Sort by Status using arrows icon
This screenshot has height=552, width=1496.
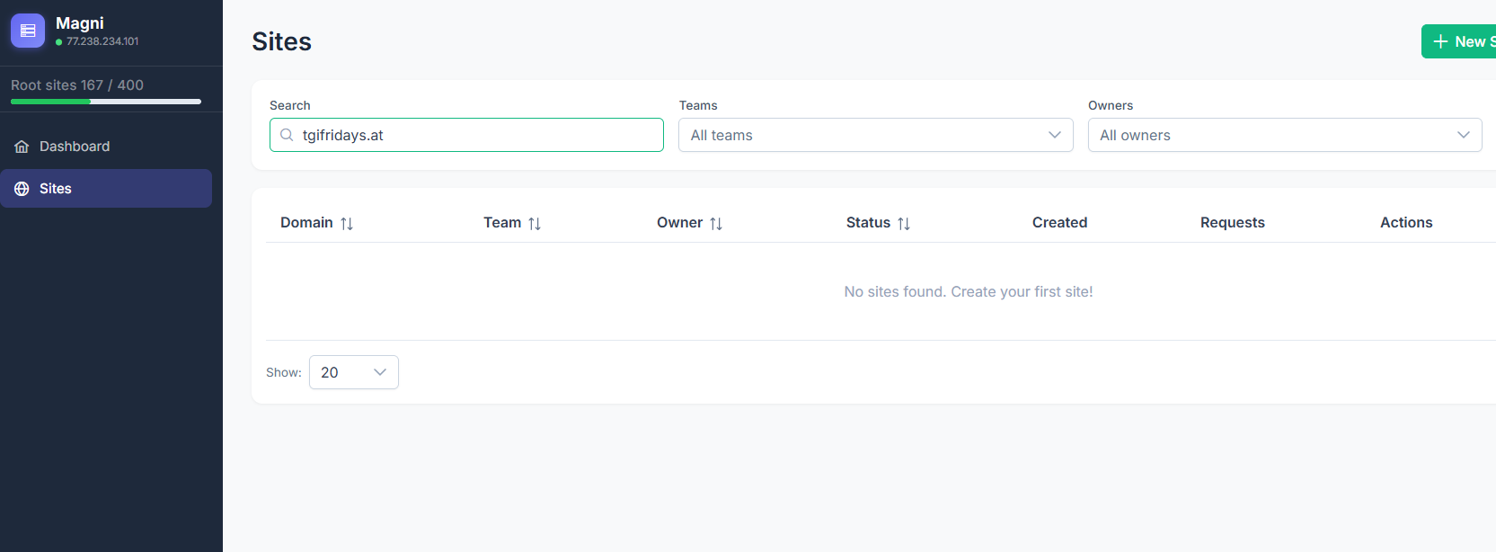[904, 224]
